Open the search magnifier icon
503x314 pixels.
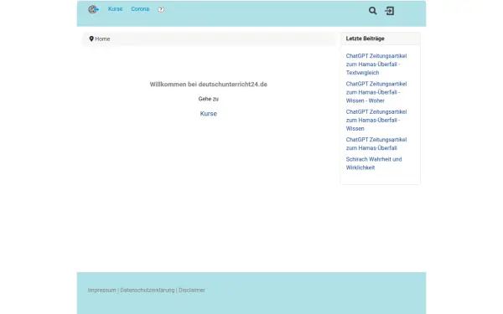tap(372, 11)
